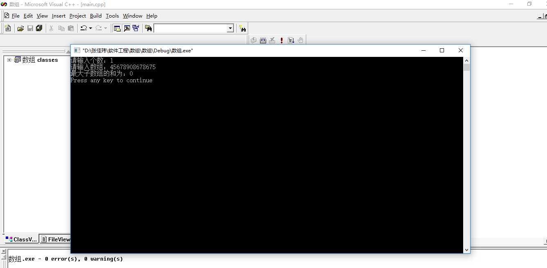Open the Window menu
The width and height of the screenshot is (547, 268).
(x=132, y=16)
